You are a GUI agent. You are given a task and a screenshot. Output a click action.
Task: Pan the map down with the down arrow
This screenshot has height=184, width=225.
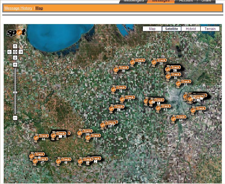(15, 58)
